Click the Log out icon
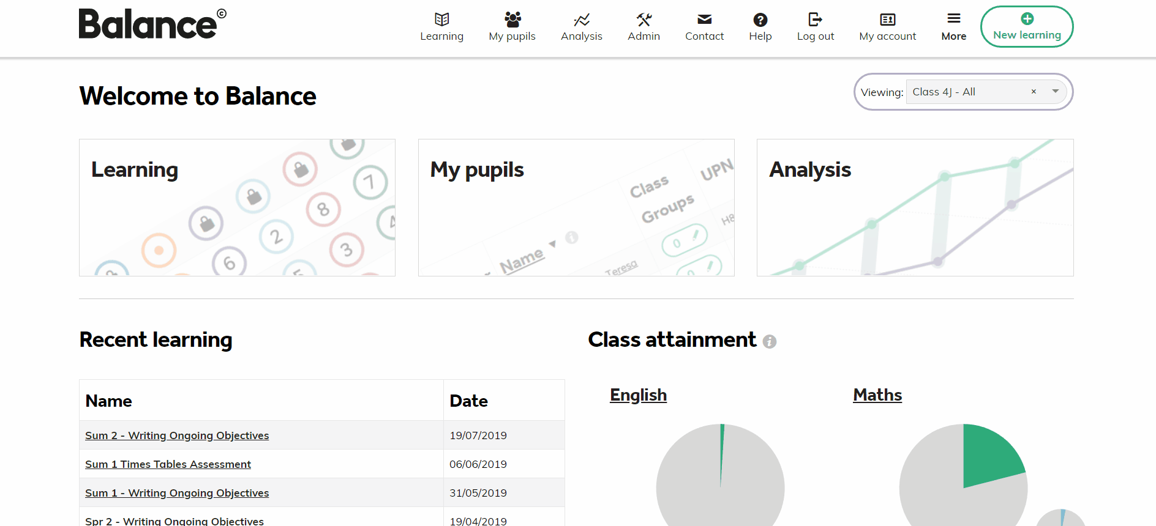This screenshot has width=1156, height=526. [x=815, y=20]
